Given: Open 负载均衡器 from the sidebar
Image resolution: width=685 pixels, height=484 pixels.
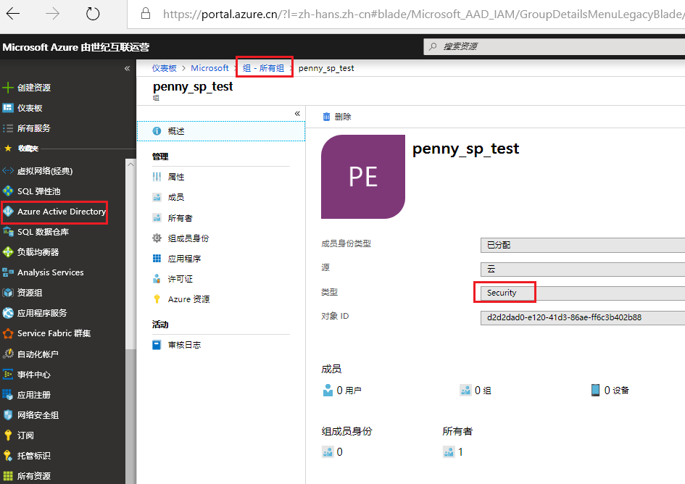Looking at the screenshot, I should click(x=38, y=252).
